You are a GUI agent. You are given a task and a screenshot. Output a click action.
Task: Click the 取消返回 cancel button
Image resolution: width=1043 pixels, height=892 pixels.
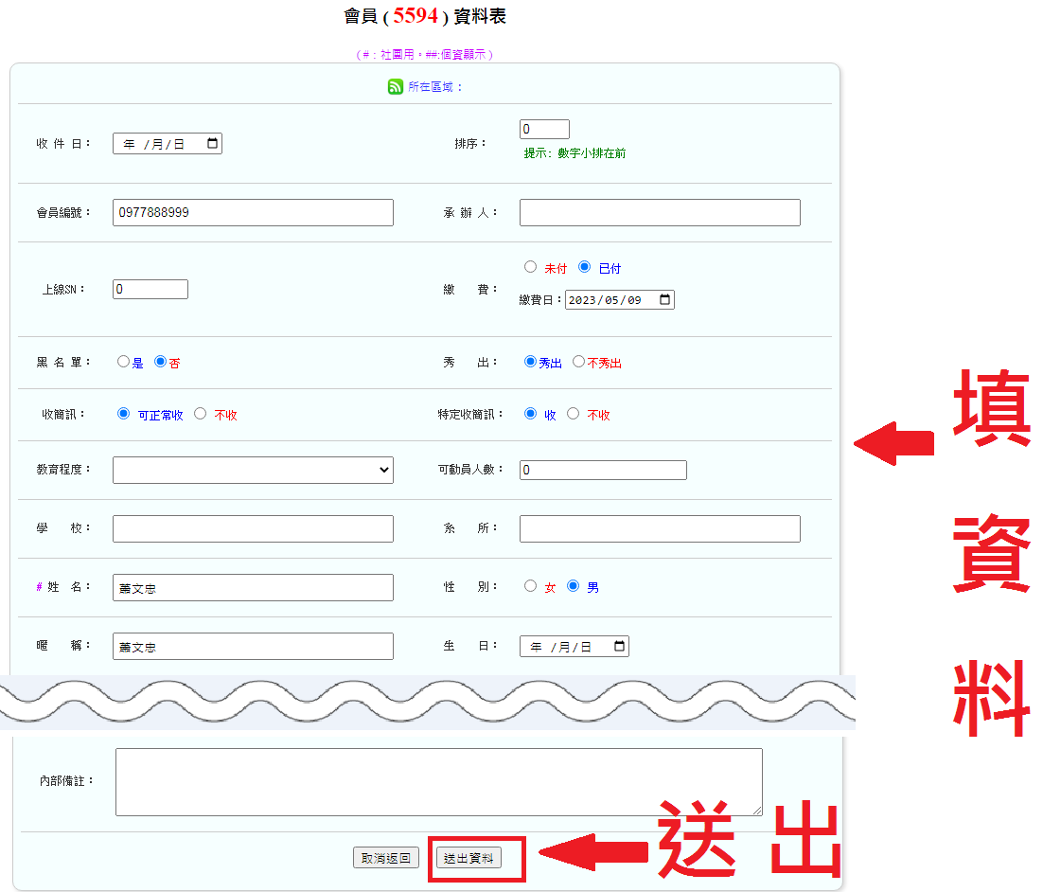pyautogui.click(x=385, y=858)
